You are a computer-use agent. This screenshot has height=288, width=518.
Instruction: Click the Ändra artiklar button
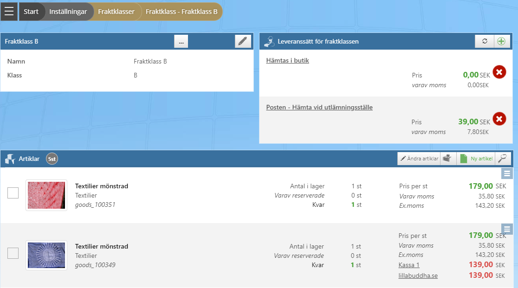[419, 159]
